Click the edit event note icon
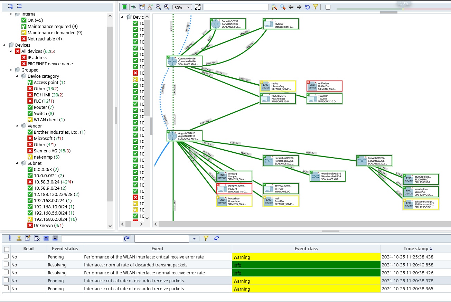The image size is (451, 302). [28, 238]
